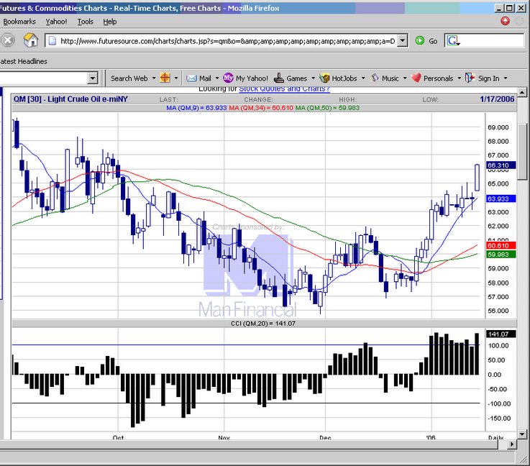Click the vertical scrollbar up arrow
The width and height of the screenshot is (530, 466).
[x=521, y=92]
